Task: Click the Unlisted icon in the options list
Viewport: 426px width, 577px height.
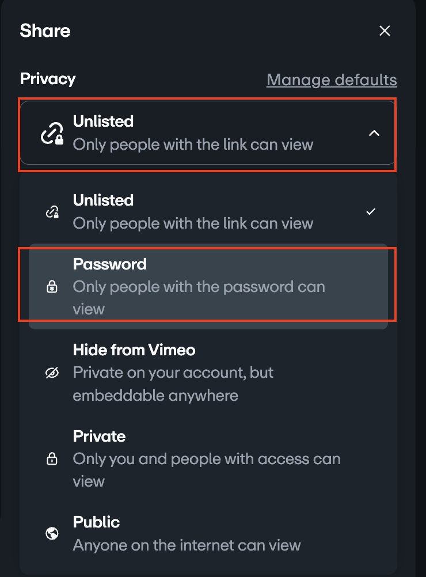Action: point(52,211)
